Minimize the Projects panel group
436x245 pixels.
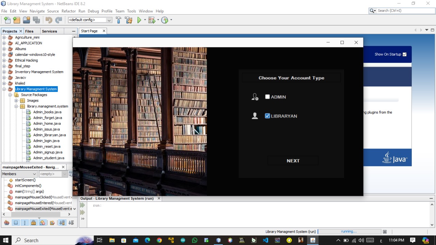[74, 31]
